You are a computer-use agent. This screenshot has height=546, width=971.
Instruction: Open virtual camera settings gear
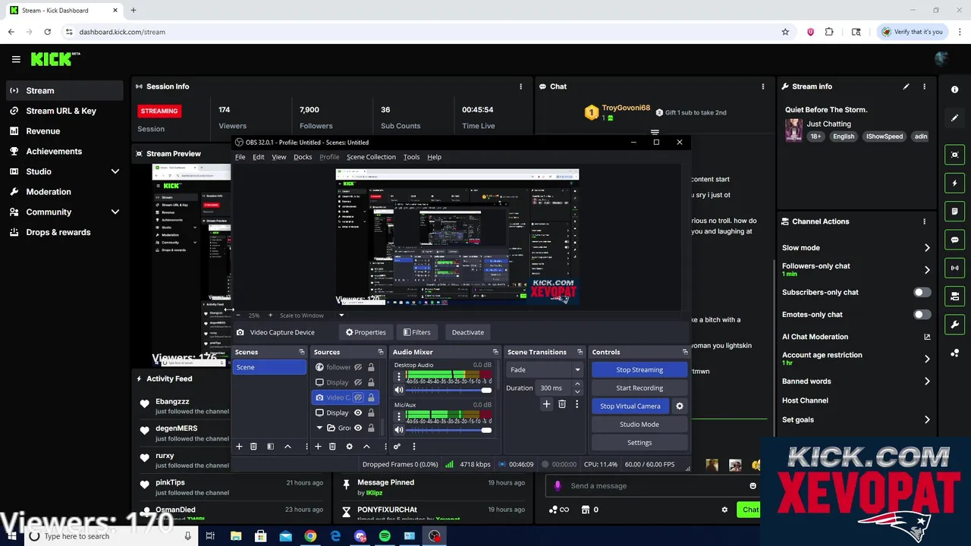tap(680, 406)
